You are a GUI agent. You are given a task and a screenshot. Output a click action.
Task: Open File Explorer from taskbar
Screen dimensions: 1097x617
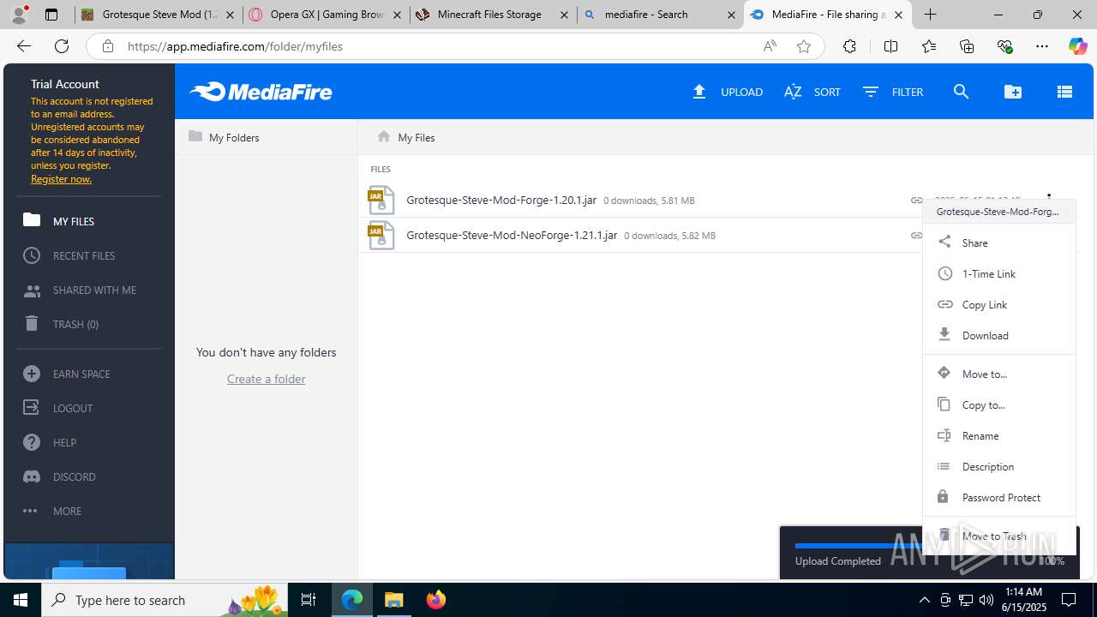[394, 600]
